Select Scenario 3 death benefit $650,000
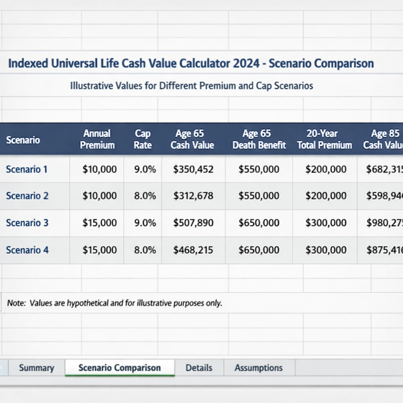This screenshot has height=403, width=403. [259, 223]
